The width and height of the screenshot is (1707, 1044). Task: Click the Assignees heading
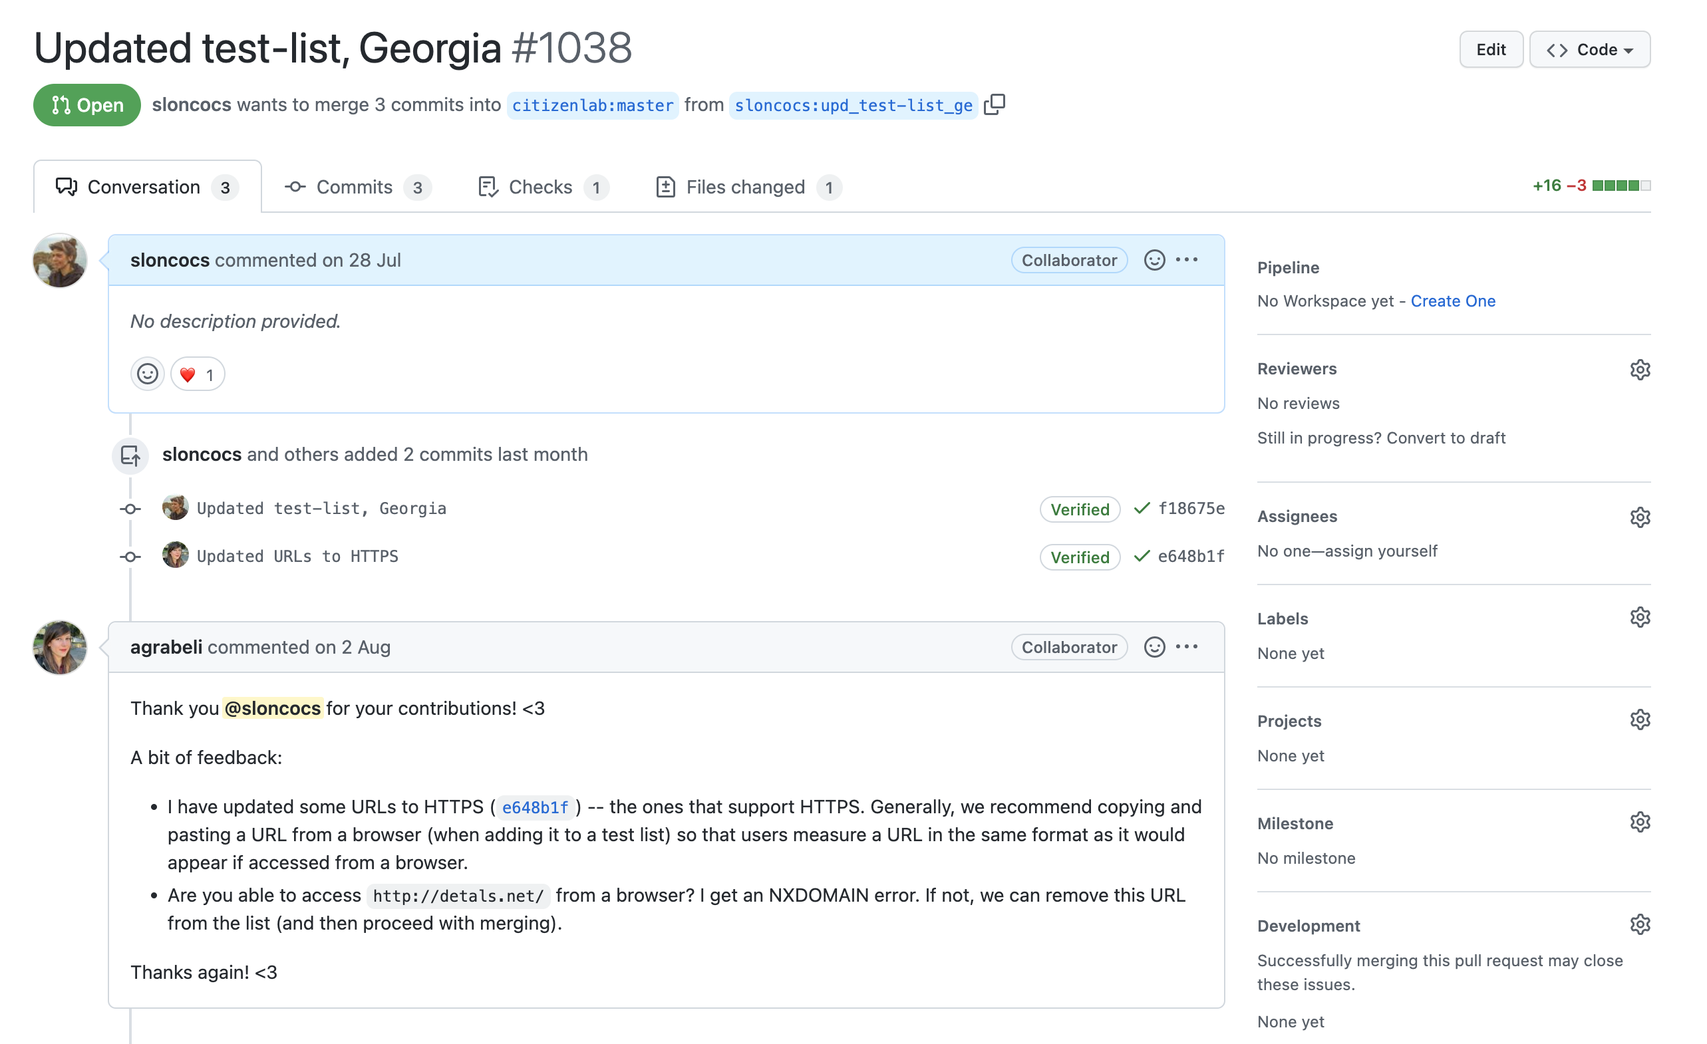pos(1297,517)
